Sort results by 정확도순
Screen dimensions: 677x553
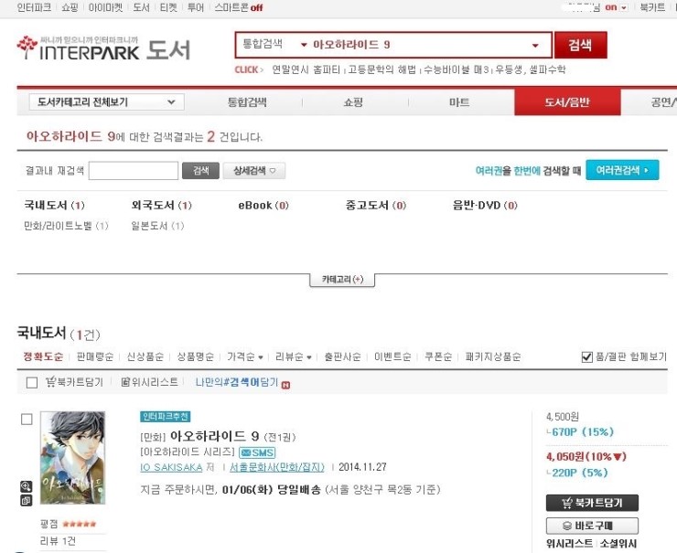(x=43, y=356)
